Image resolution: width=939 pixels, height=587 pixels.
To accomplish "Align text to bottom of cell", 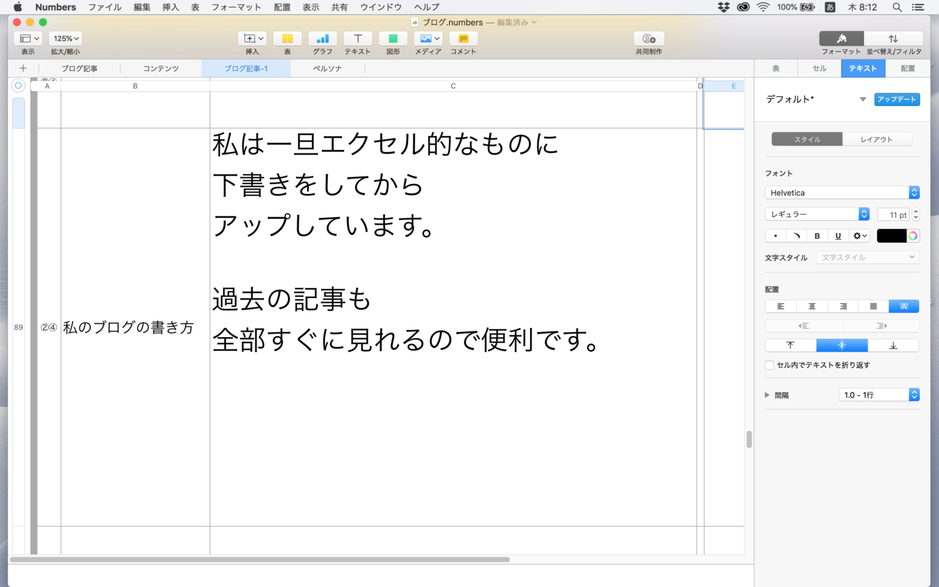I will [x=893, y=345].
